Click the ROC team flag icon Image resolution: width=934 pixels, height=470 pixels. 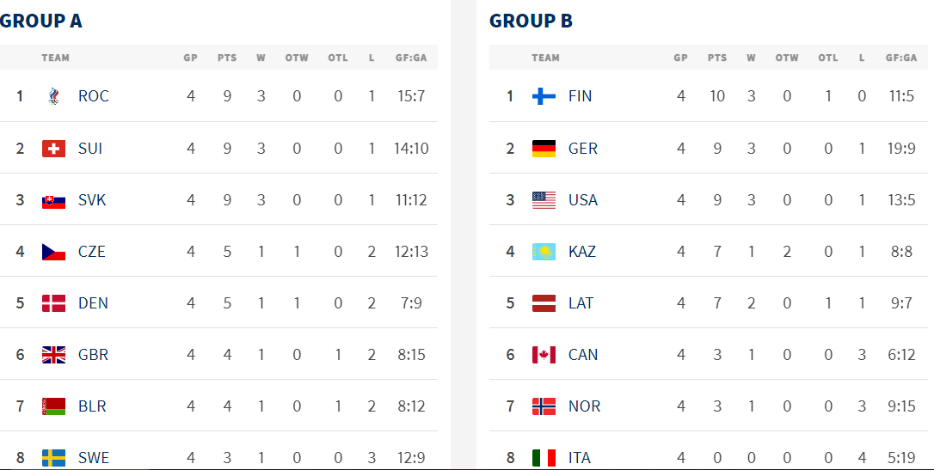[x=54, y=96]
